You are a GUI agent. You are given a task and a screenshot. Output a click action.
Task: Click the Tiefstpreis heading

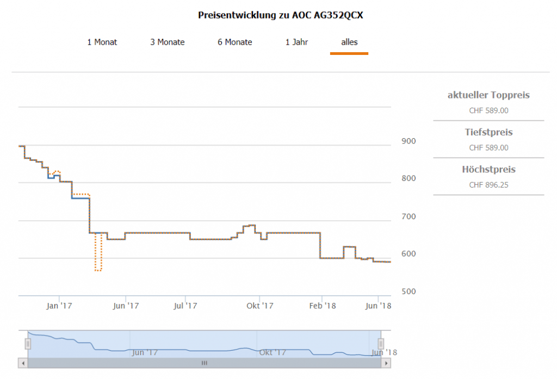(x=488, y=132)
